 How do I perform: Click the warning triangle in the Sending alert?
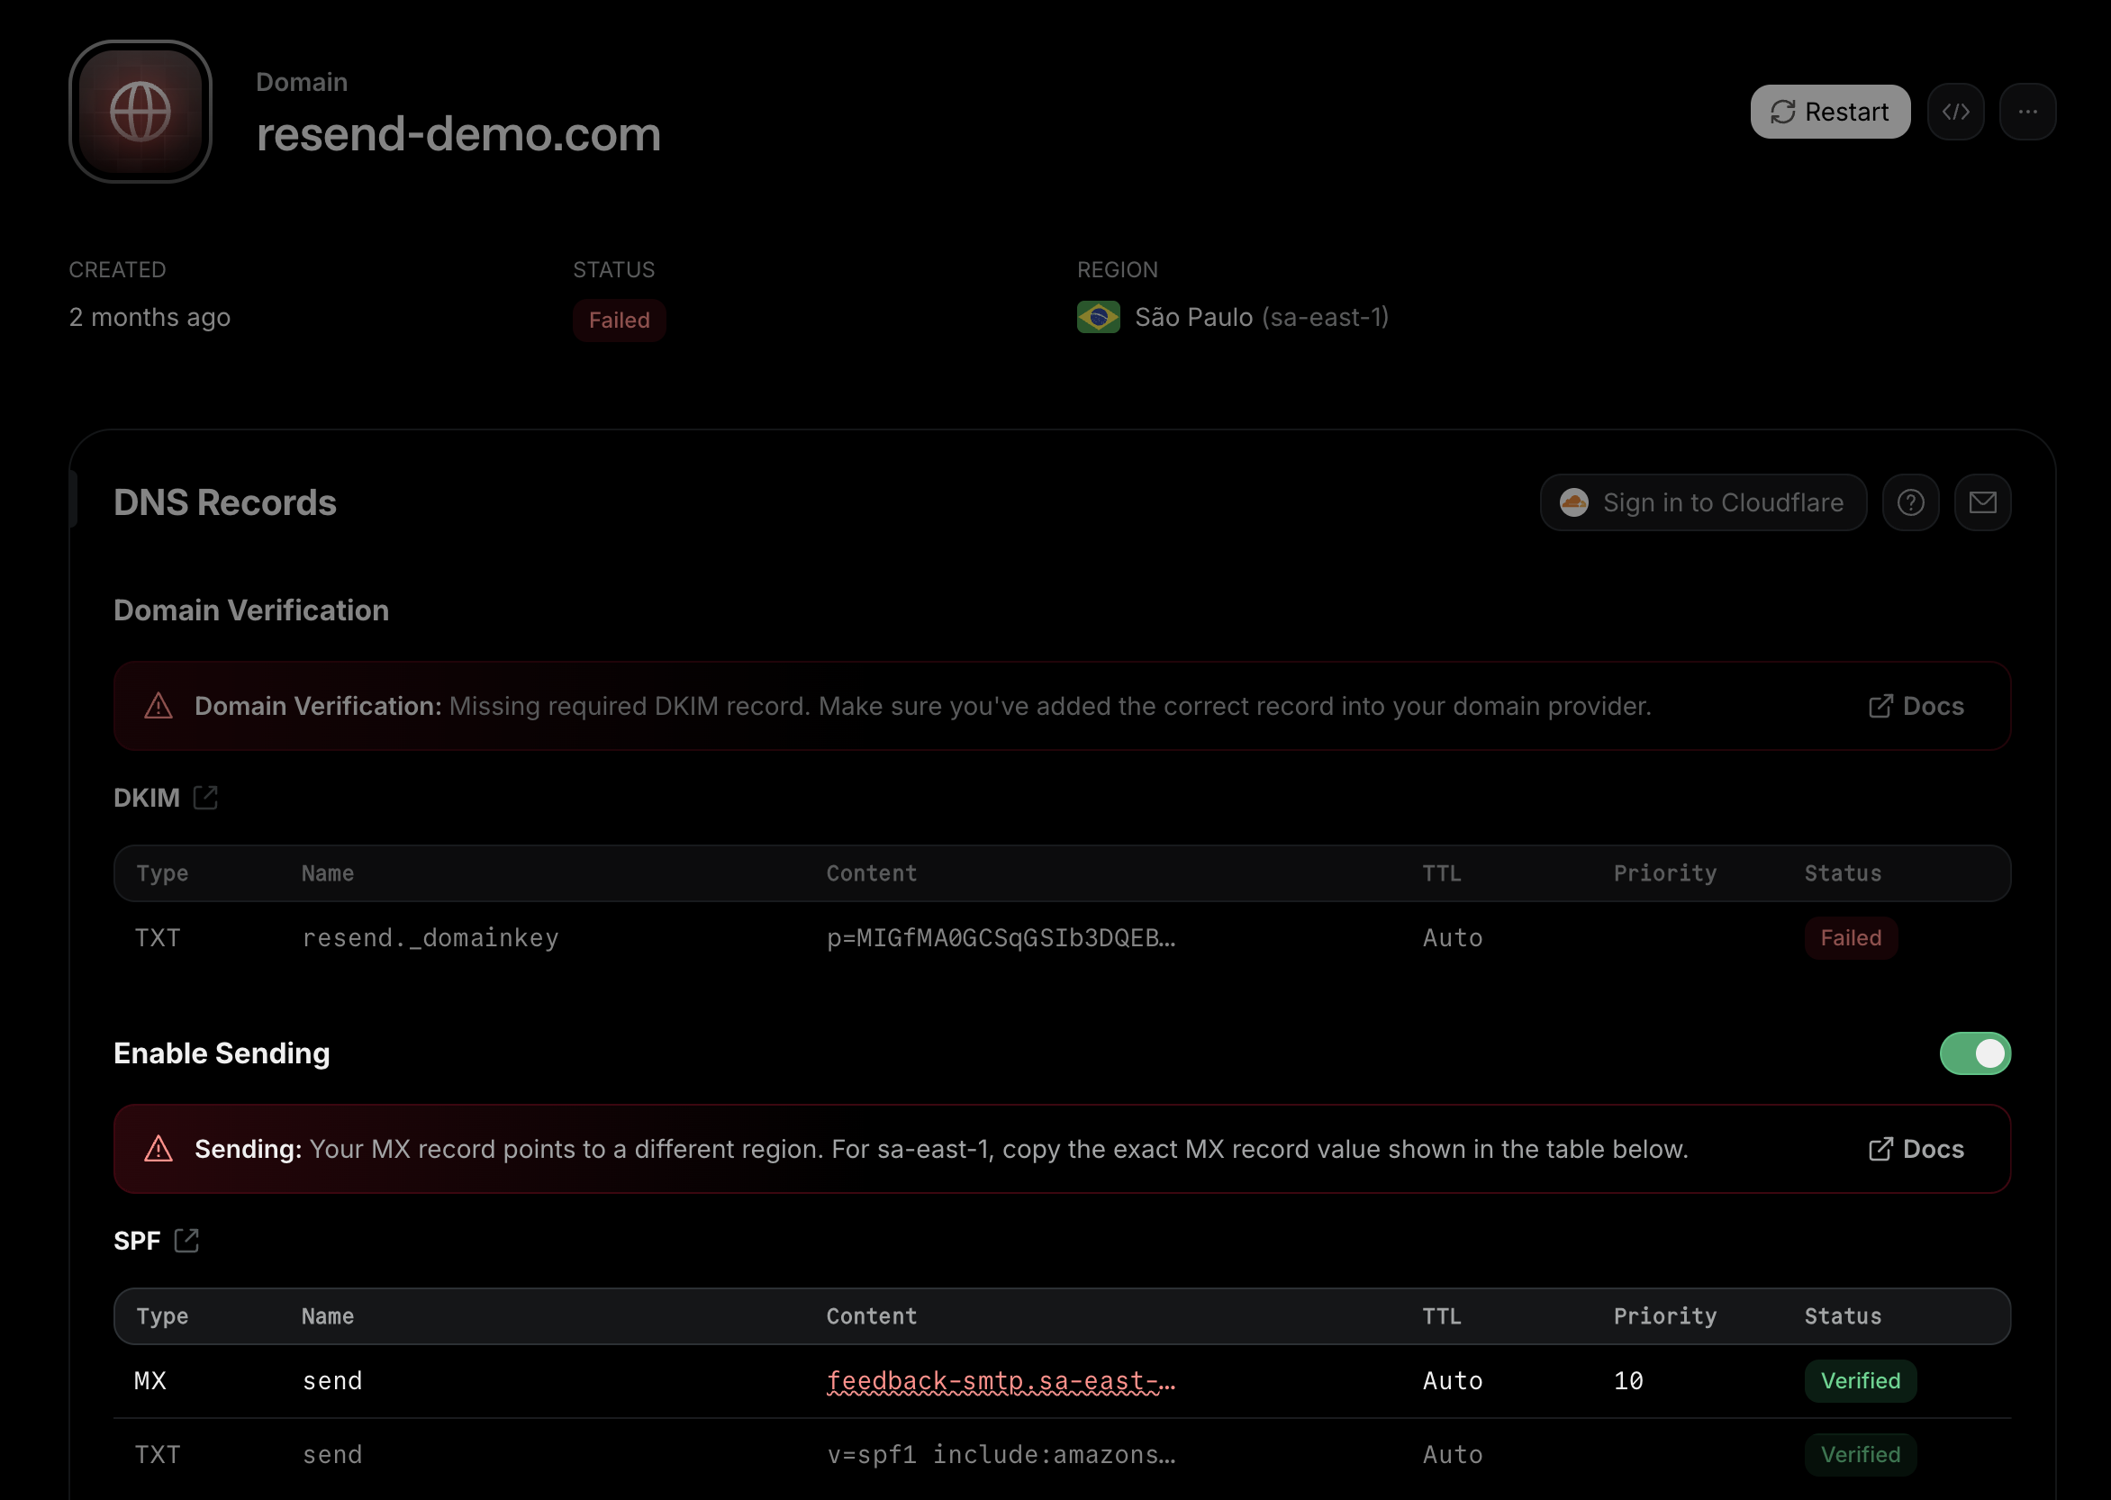[x=159, y=1149]
